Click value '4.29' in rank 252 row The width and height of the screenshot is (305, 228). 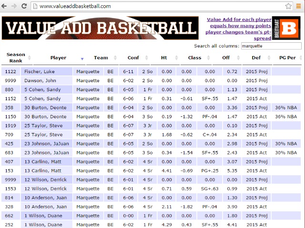[x=167, y=225]
